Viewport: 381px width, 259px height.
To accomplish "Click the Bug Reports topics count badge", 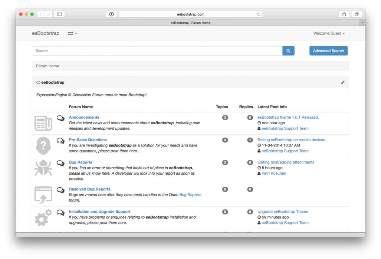I will pyautogui.click(x=225, y=162).
